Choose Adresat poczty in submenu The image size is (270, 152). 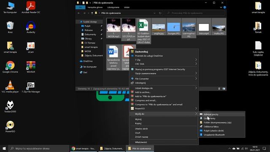pos(221,114)
